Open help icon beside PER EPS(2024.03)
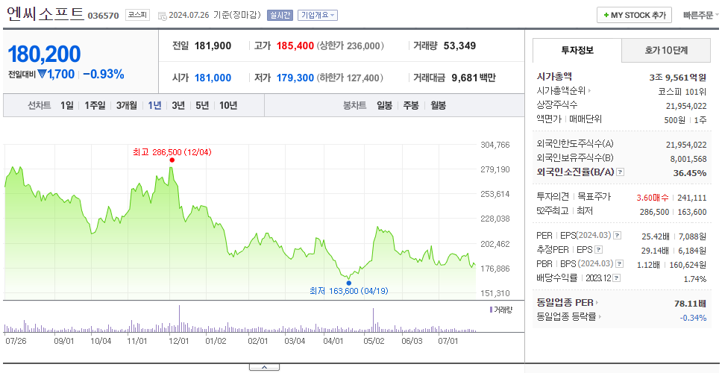 point(617,236)
